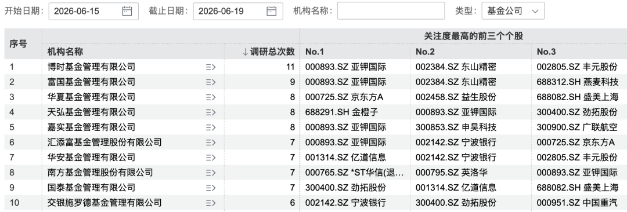The width and height of the screenshot is (627, 212).
Task: Click 300853.SZ 申昊科技 stock cell
Action: (456, 127)
